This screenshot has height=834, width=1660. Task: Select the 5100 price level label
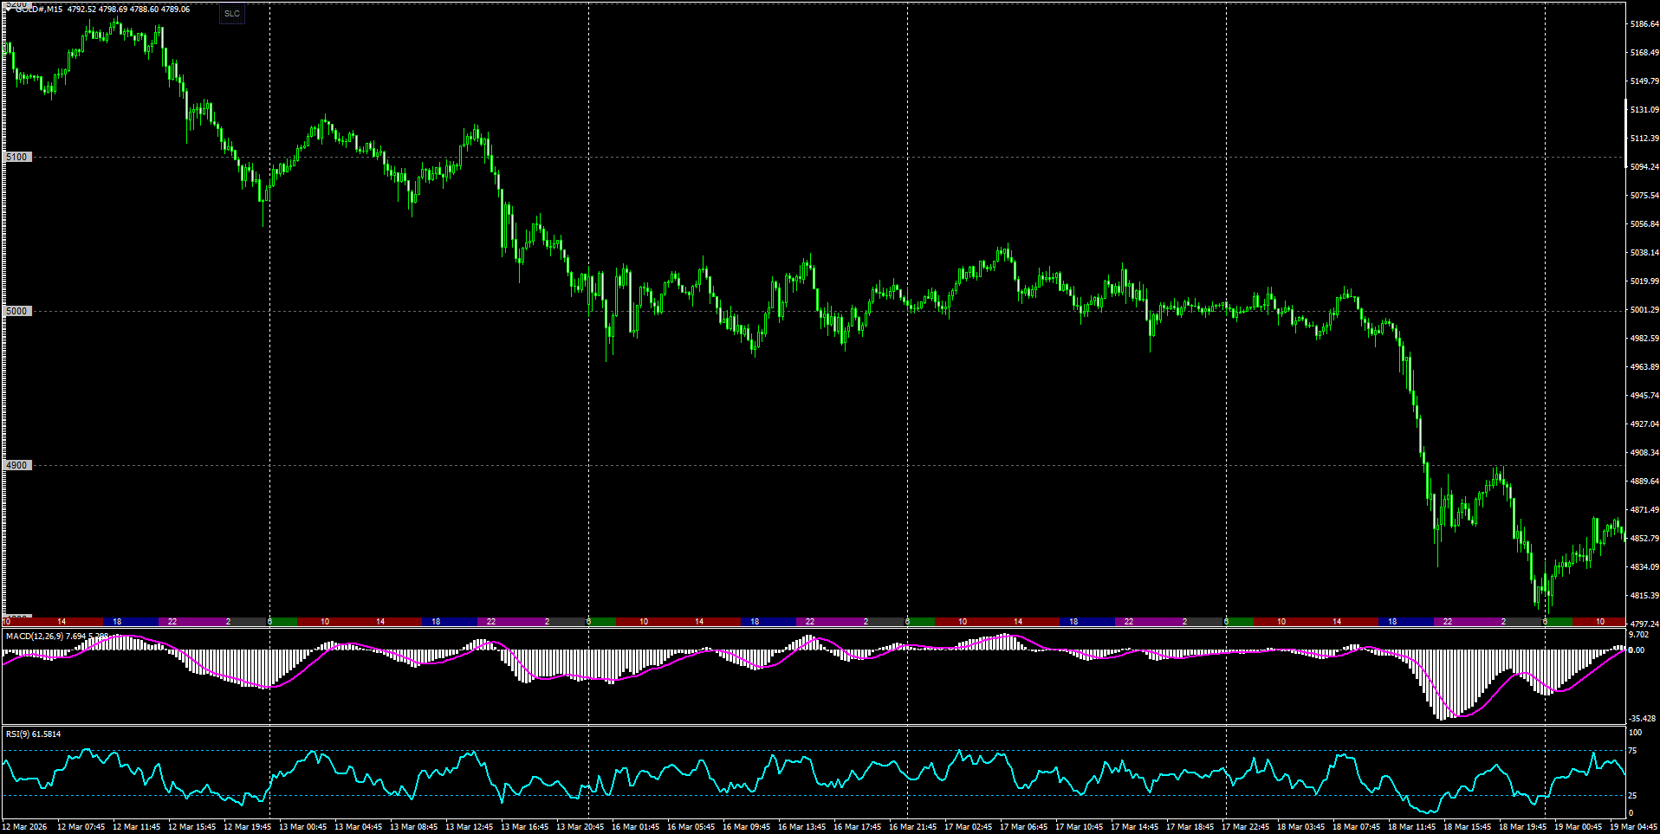17,157
